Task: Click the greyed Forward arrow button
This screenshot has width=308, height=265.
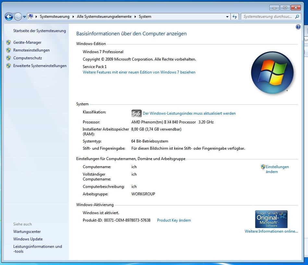Action: coord(18,17)
